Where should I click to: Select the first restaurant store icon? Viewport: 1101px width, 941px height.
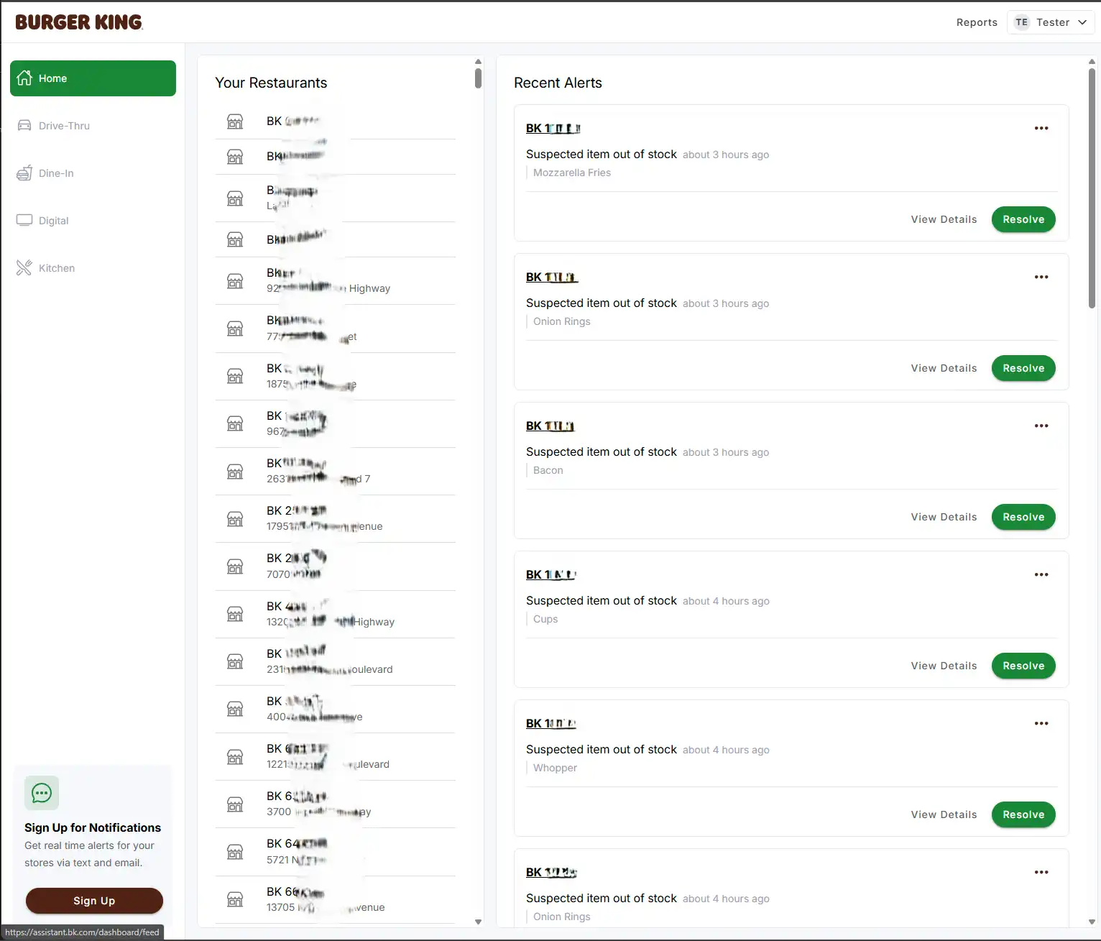point(235,121)
